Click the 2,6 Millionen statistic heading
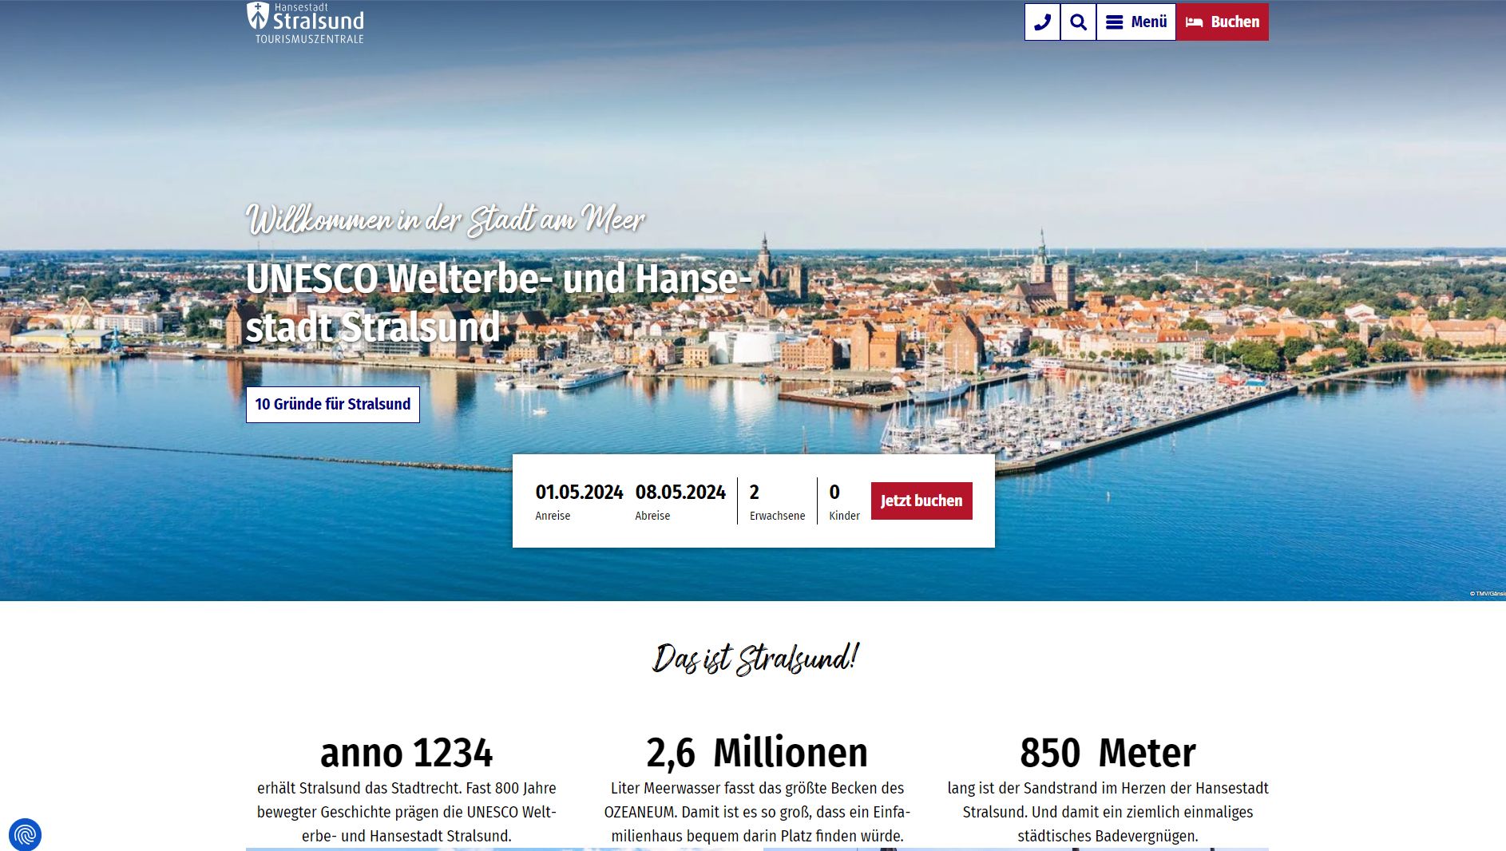Screen dimensions: 1506x851 [x=756, y=753]
